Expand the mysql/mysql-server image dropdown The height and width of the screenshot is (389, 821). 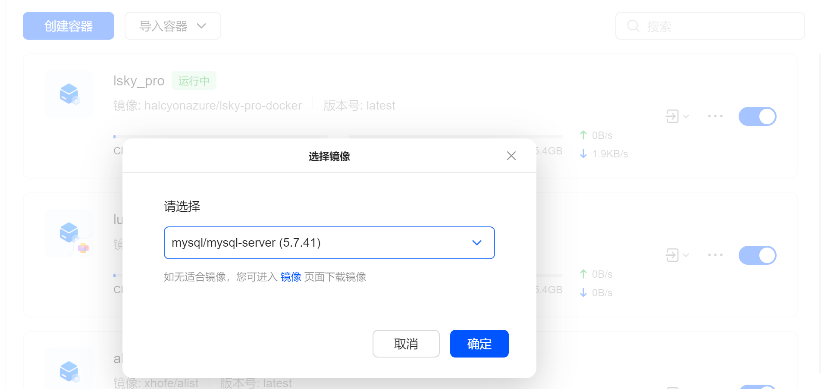click(x=329, y=243)
